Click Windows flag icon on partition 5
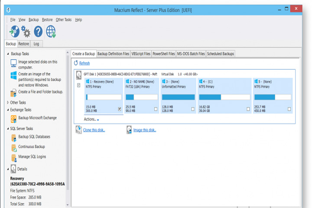Viewport: 312px width, 208px height. [x=256, y=81]
